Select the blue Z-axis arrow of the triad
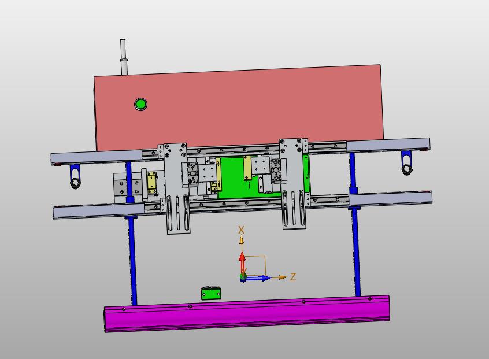489x359 pixels. point(258,277)
